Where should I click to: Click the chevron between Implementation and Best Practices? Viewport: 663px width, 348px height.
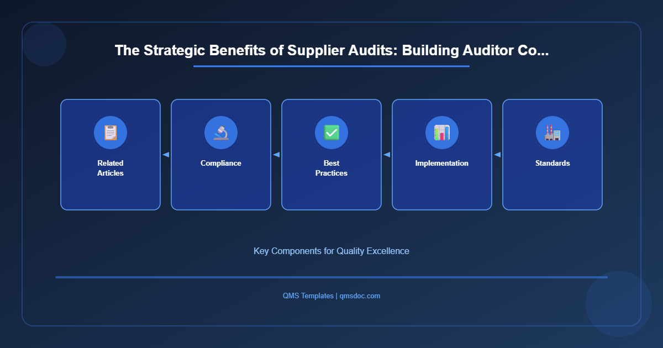point(387,155)
